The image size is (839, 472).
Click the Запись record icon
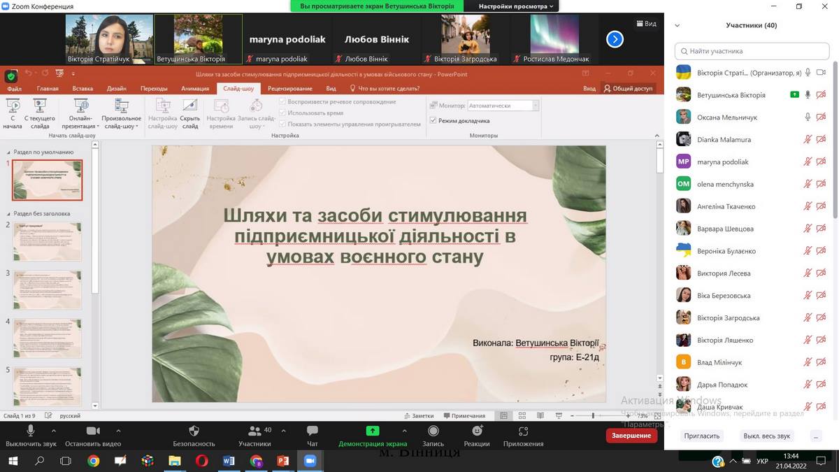[x=433, y=431]
